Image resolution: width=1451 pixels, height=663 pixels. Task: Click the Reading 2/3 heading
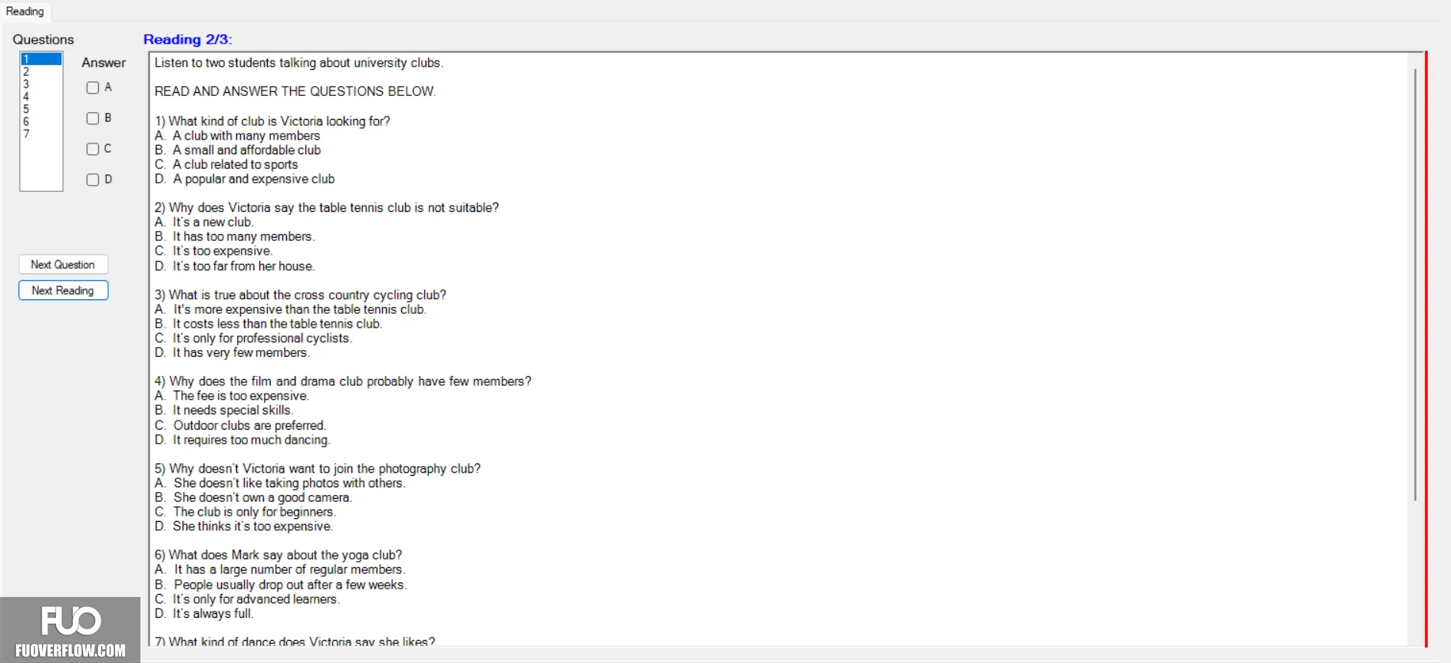[188, 39]
